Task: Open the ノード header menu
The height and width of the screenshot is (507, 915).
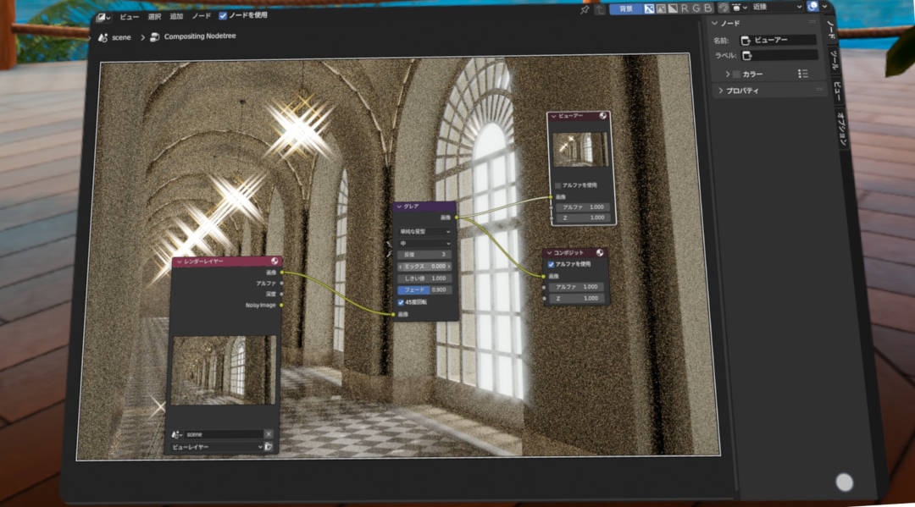Action: 202,16
